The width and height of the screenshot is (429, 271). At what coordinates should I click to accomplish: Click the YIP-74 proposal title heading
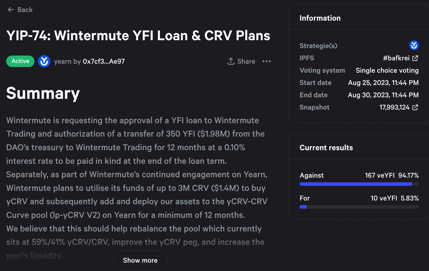(138, 36)
